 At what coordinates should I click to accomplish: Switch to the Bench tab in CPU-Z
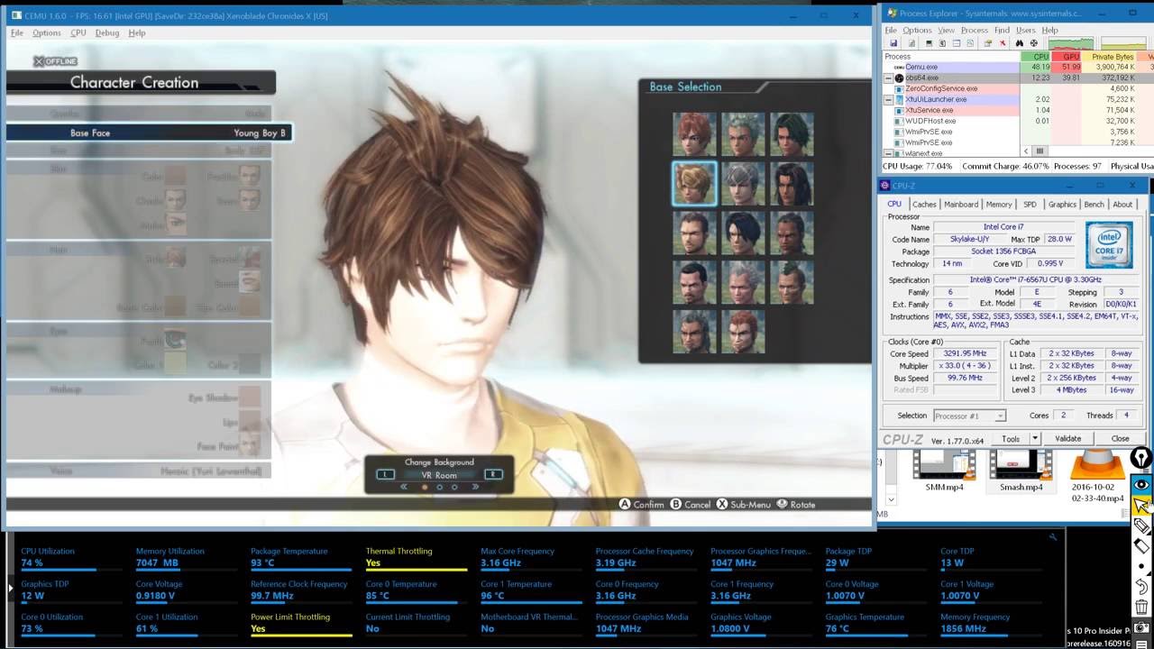point(1094,205)
